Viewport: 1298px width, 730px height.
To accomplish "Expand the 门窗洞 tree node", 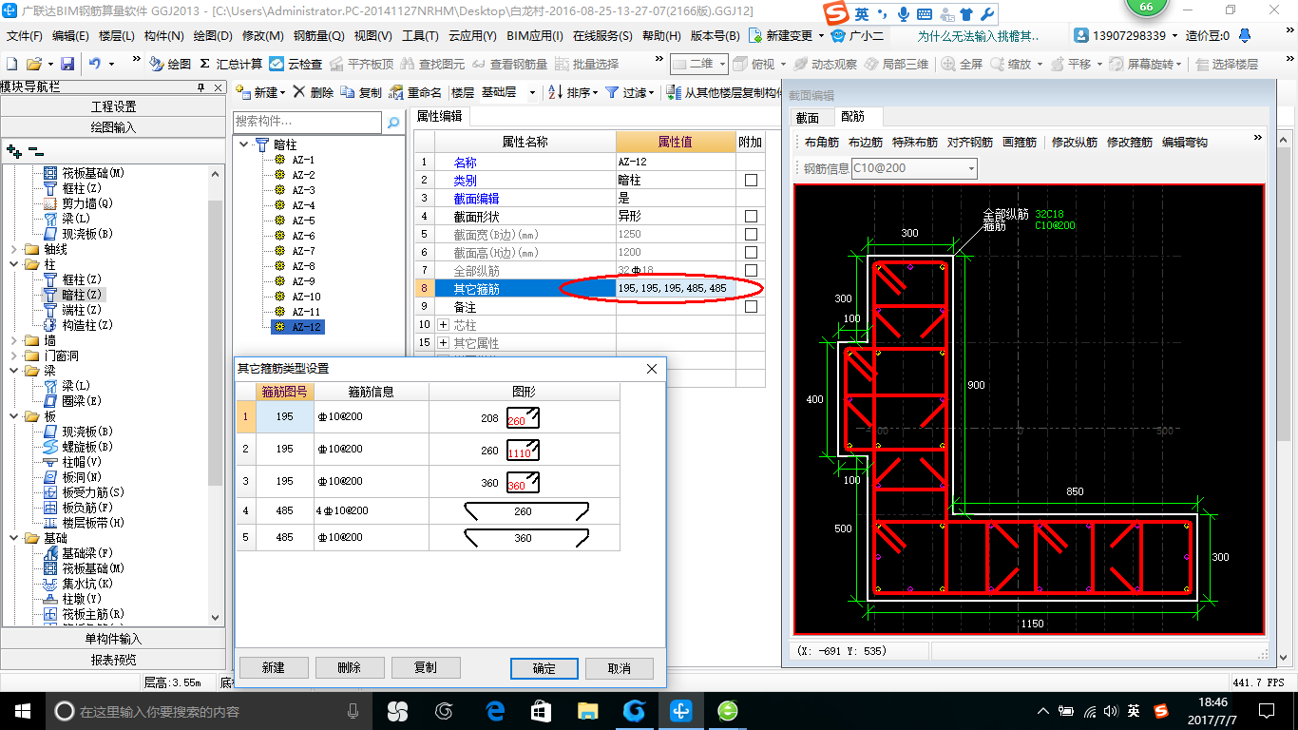I will pyautogui.click(x=13, y=356).
